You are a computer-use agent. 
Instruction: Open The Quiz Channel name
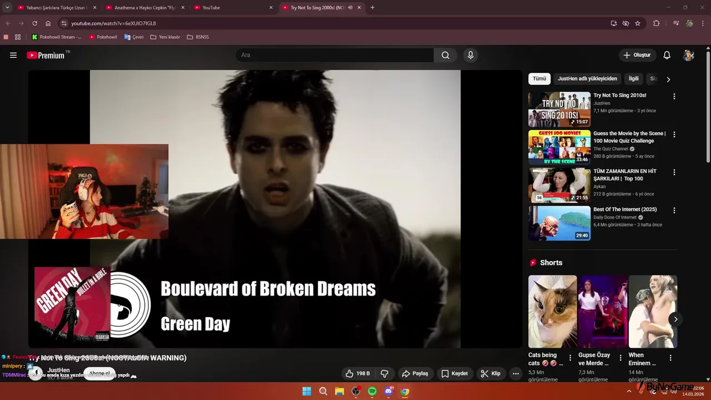(x=610, y=149)
